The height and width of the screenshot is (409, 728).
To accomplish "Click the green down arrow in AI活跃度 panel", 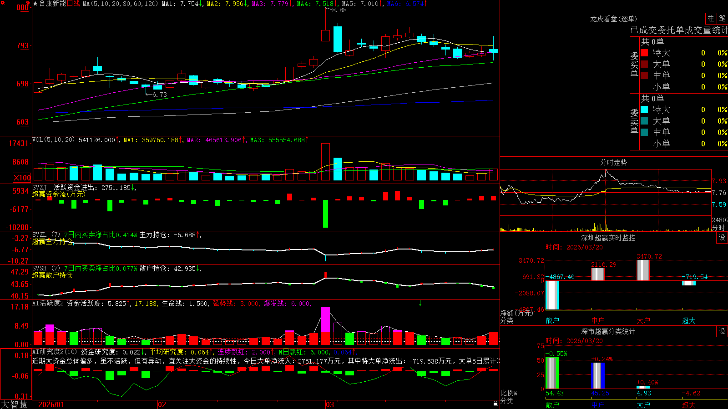I will [x=420, y=303].
